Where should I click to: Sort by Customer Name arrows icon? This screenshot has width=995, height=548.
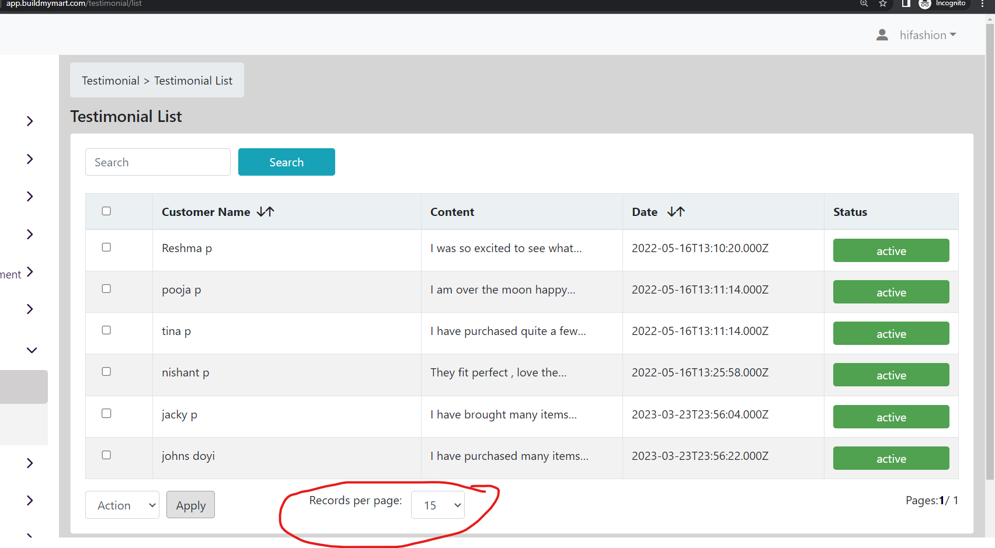coord(266,212)
